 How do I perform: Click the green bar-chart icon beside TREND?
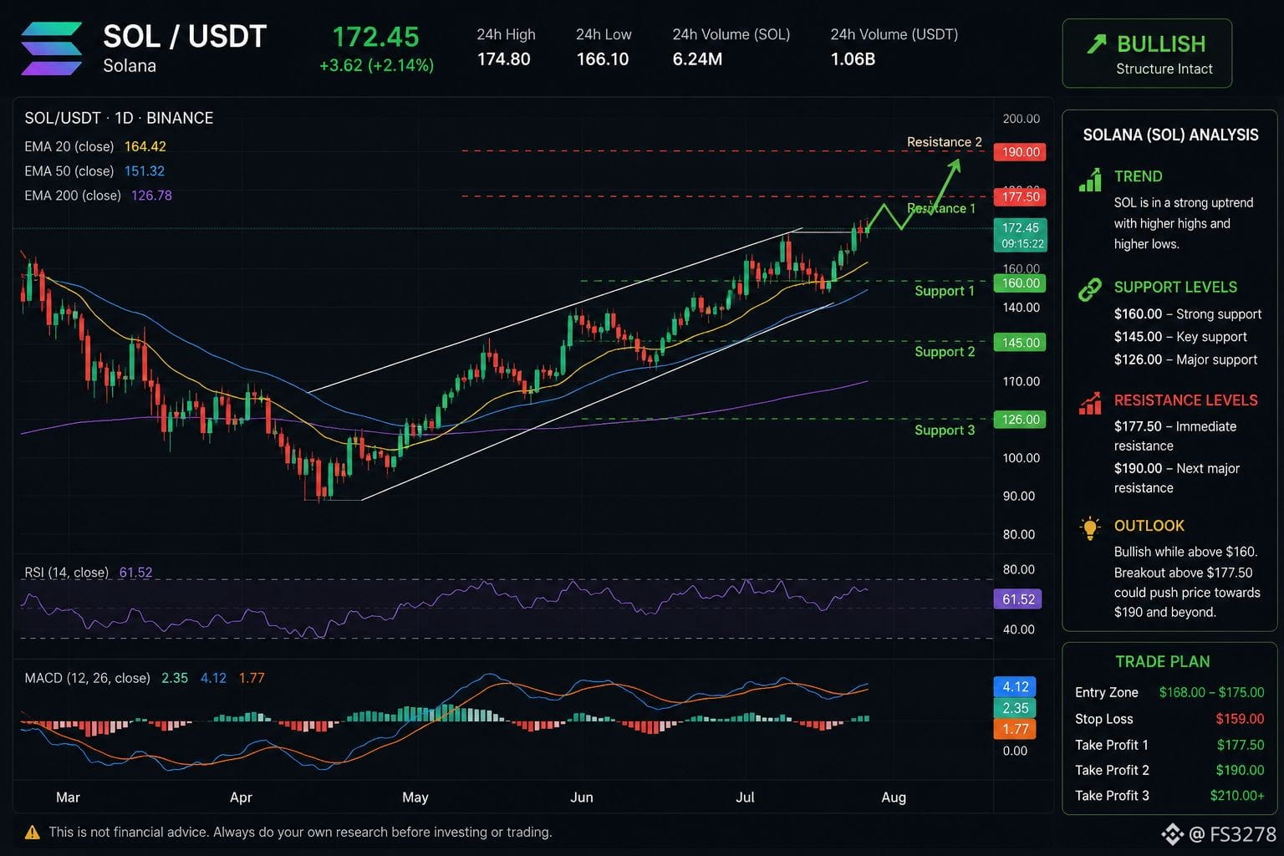coord(1090,179)
